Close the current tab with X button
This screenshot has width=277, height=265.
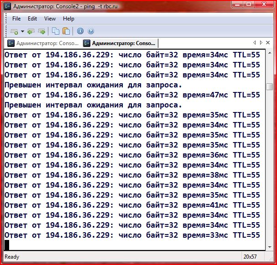click(268, 42)
